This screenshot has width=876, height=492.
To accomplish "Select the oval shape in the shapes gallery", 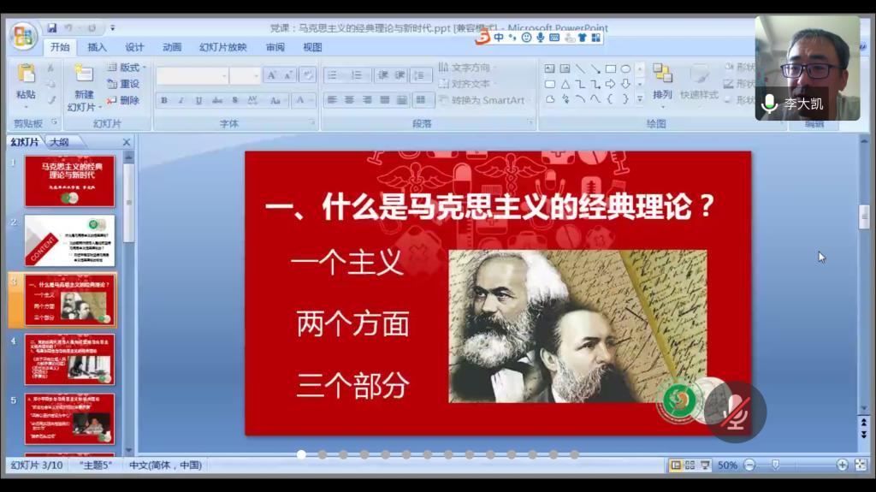I will tap(626, 68).
